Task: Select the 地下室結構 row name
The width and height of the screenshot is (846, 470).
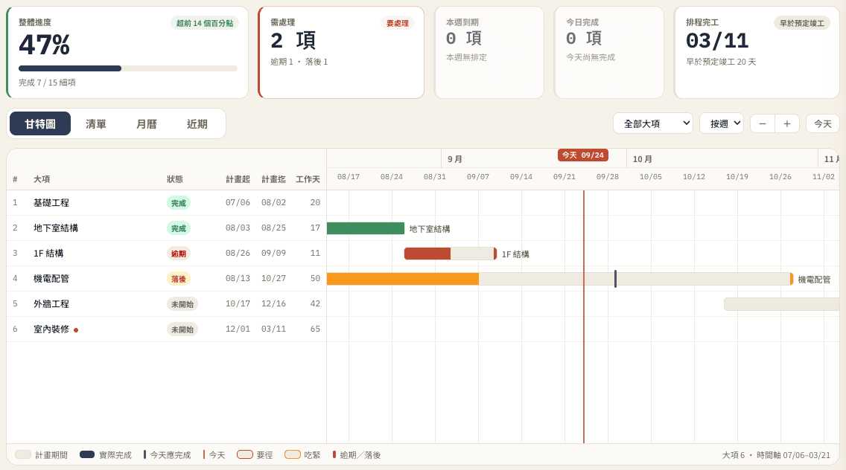Action: [x=56, y=228]
